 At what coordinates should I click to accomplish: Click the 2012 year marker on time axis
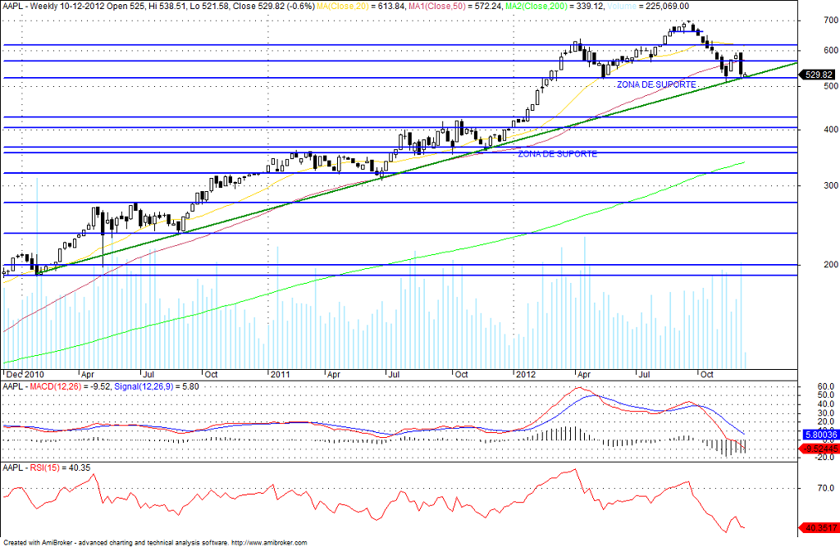(x=526, y=375)
